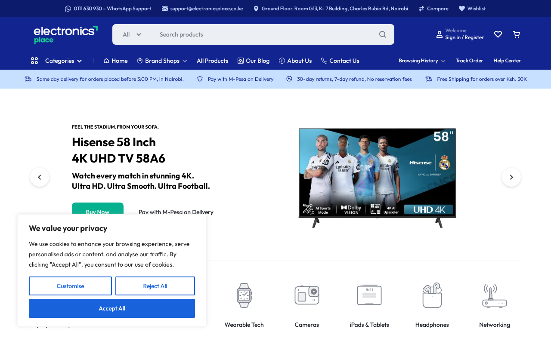The image size is (551, 344).
Task: Click Pay with M-Pesa on Delivery link in hero
Action: pyautogui.click(x=176, y=212)
